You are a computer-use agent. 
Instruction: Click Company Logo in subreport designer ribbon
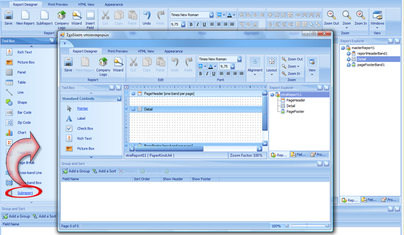(x=103, y=67)
